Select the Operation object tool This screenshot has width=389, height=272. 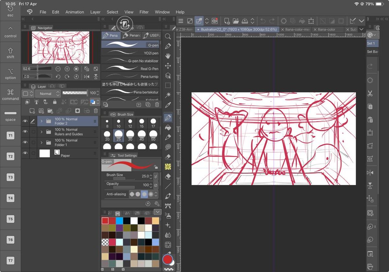(x=168, y=76)
